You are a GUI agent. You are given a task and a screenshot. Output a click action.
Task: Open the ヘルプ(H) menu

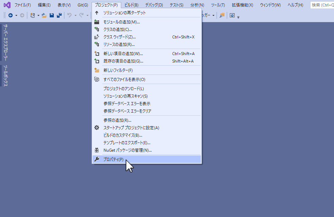click(295, 5)
